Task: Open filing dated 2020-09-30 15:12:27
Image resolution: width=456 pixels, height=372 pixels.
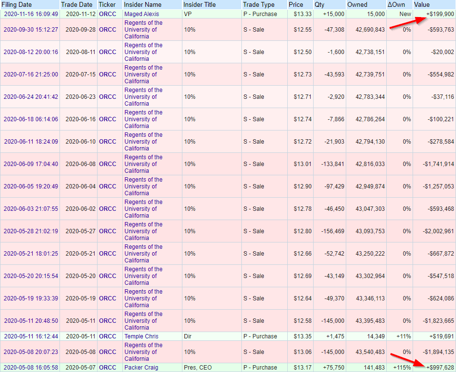Action: (31, 30)
